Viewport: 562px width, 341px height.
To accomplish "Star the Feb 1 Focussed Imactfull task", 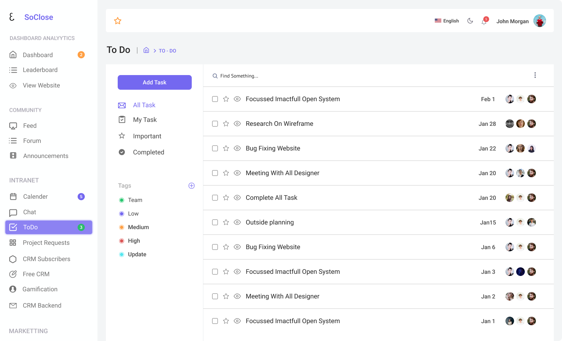I will pos(226,99).
